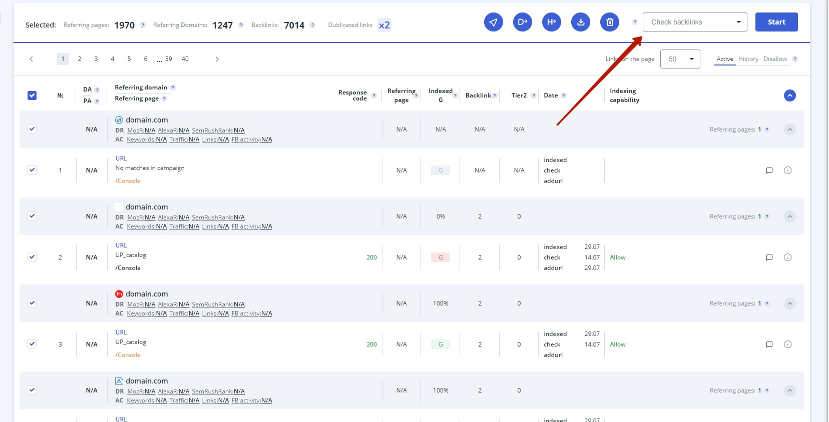This screenshot has width=829, height=422.
Task: Click help icon beside Referring Domains count
Action: (241, 25)
